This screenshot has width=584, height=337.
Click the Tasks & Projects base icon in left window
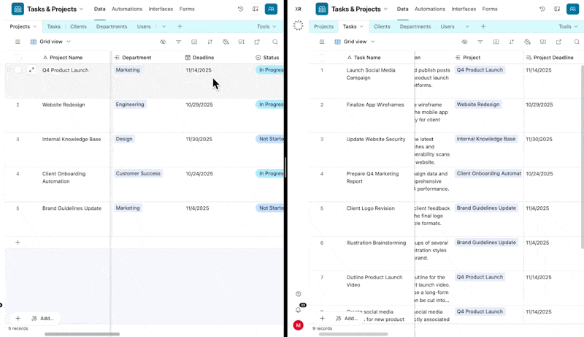(18, 9)
